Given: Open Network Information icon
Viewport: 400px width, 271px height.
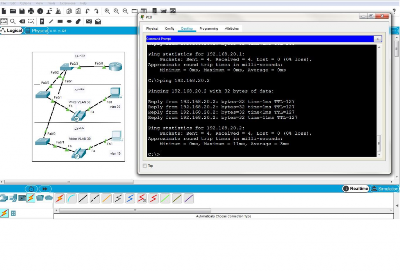Looking at the screenshot, I should pos(40,11).
